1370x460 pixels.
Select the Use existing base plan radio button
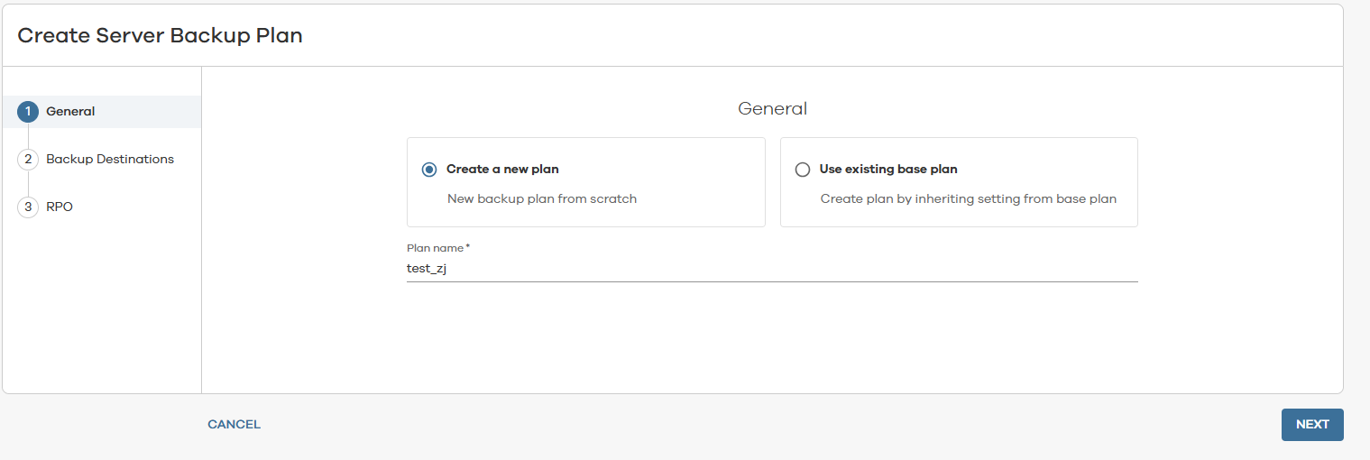pyautogui.click(x=803, y=170)
